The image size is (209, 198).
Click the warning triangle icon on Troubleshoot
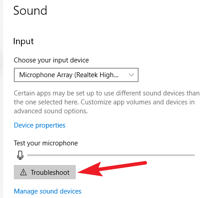click(x=23, y=173)
